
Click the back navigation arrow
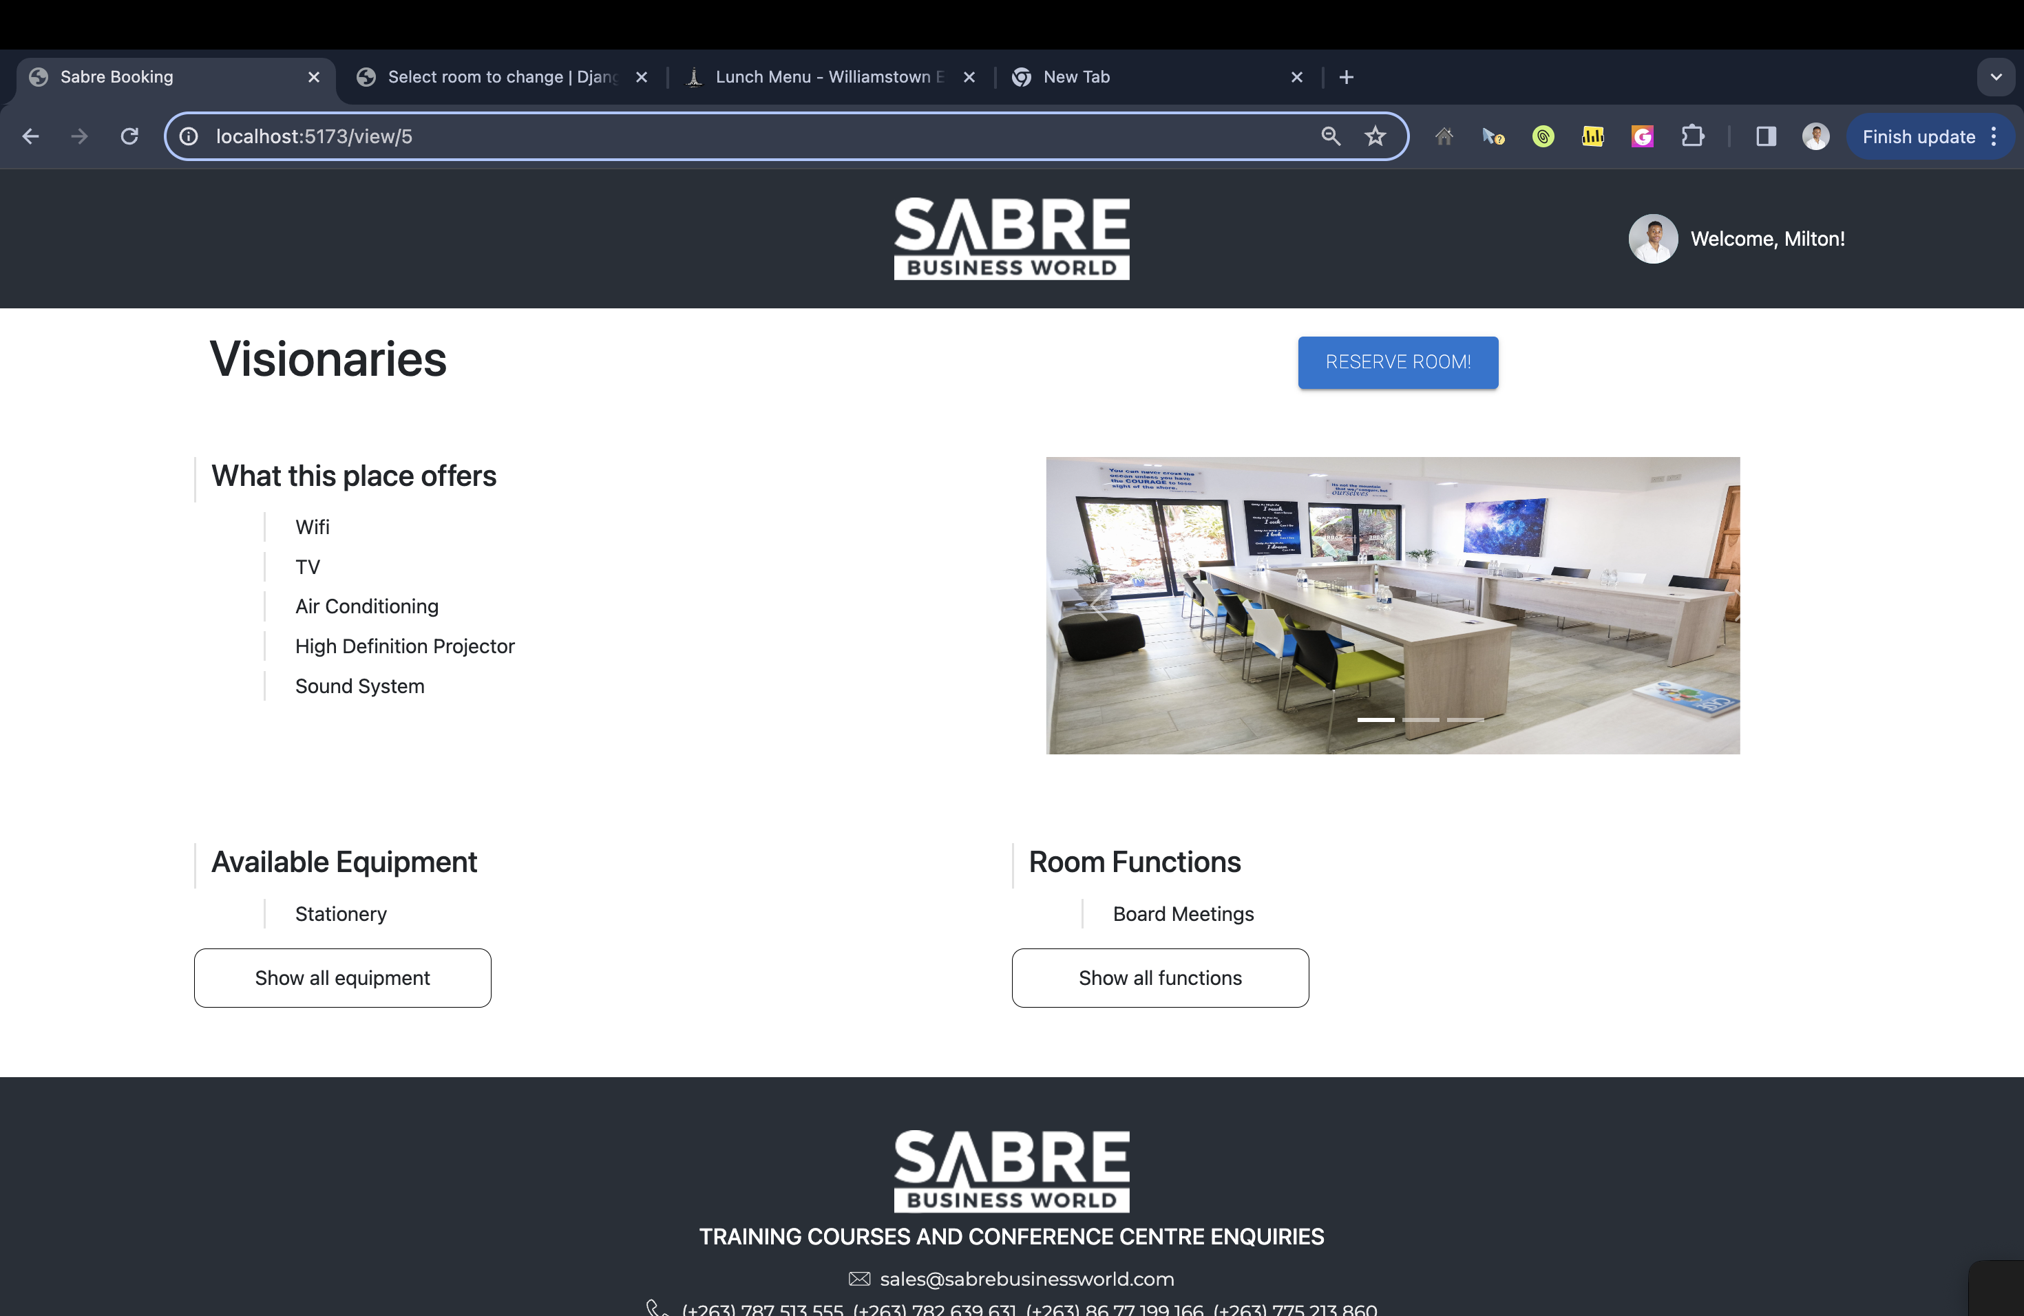pos(30,136)
